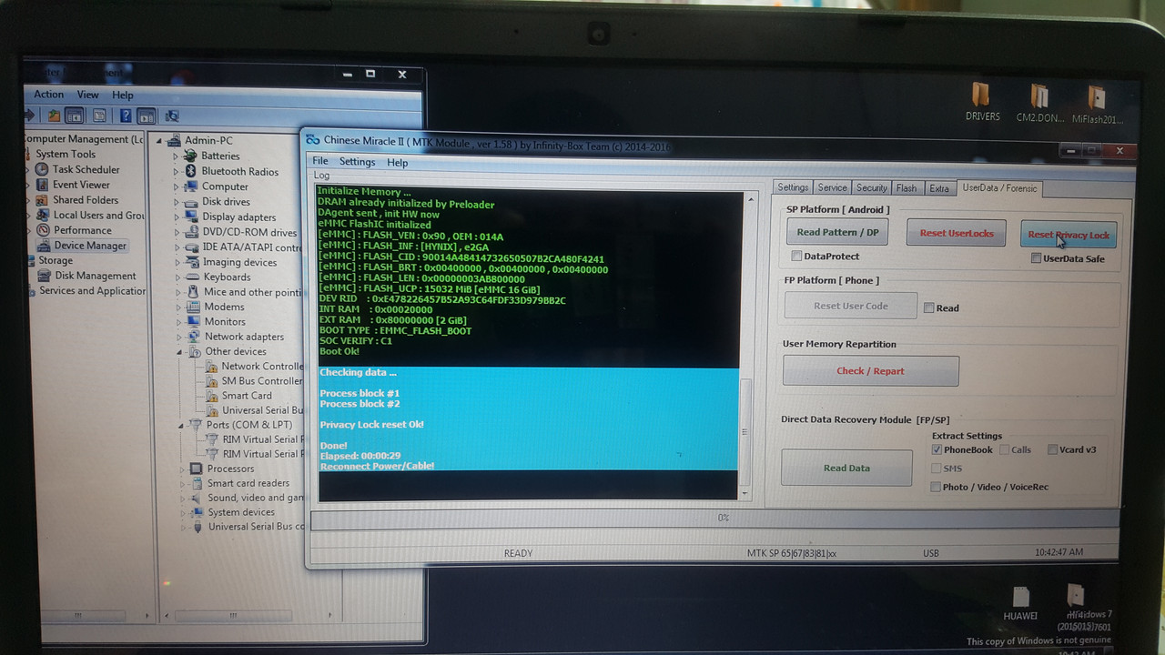Image resolution: width=1165 pixels, height=655 pixels.
Task: Click the Reset Privacy Lock button
Action: coord(1069,235)
